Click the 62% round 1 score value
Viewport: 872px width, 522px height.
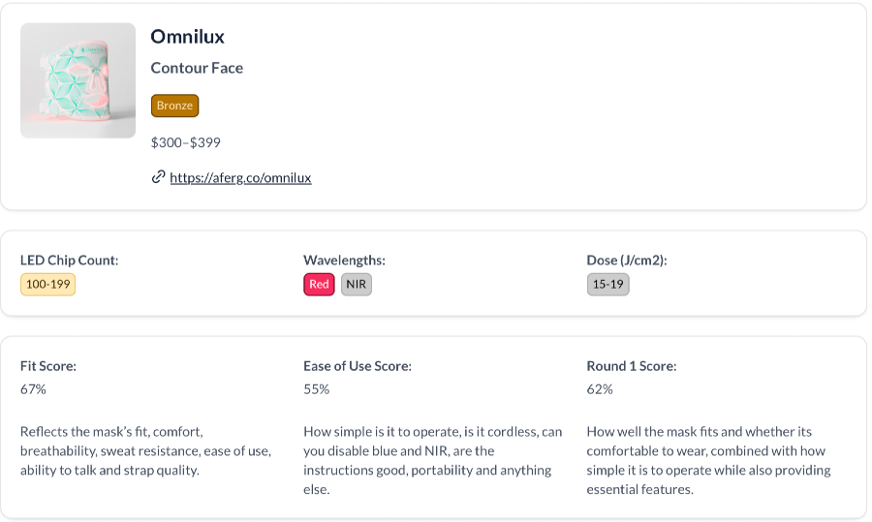point(600,389)
